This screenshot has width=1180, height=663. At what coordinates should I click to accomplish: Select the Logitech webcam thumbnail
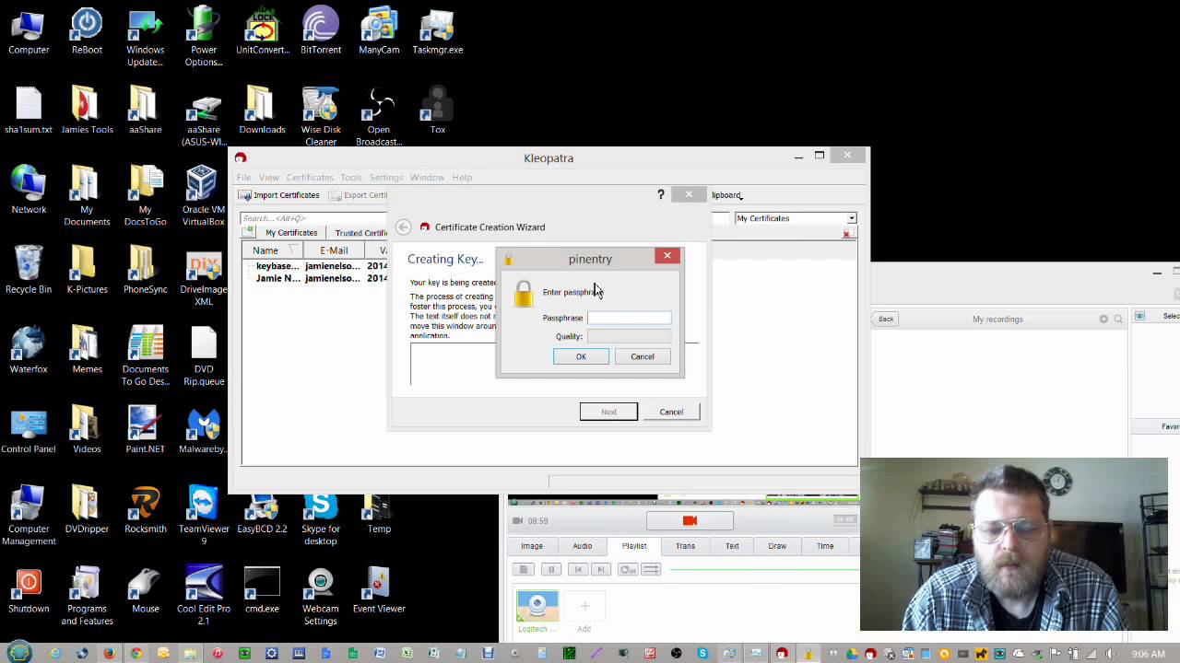click(x=537, y=606)
